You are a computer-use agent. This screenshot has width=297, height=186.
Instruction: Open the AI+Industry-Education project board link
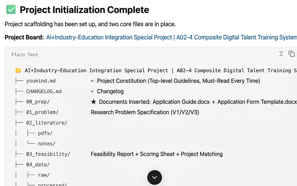point(172,37)
